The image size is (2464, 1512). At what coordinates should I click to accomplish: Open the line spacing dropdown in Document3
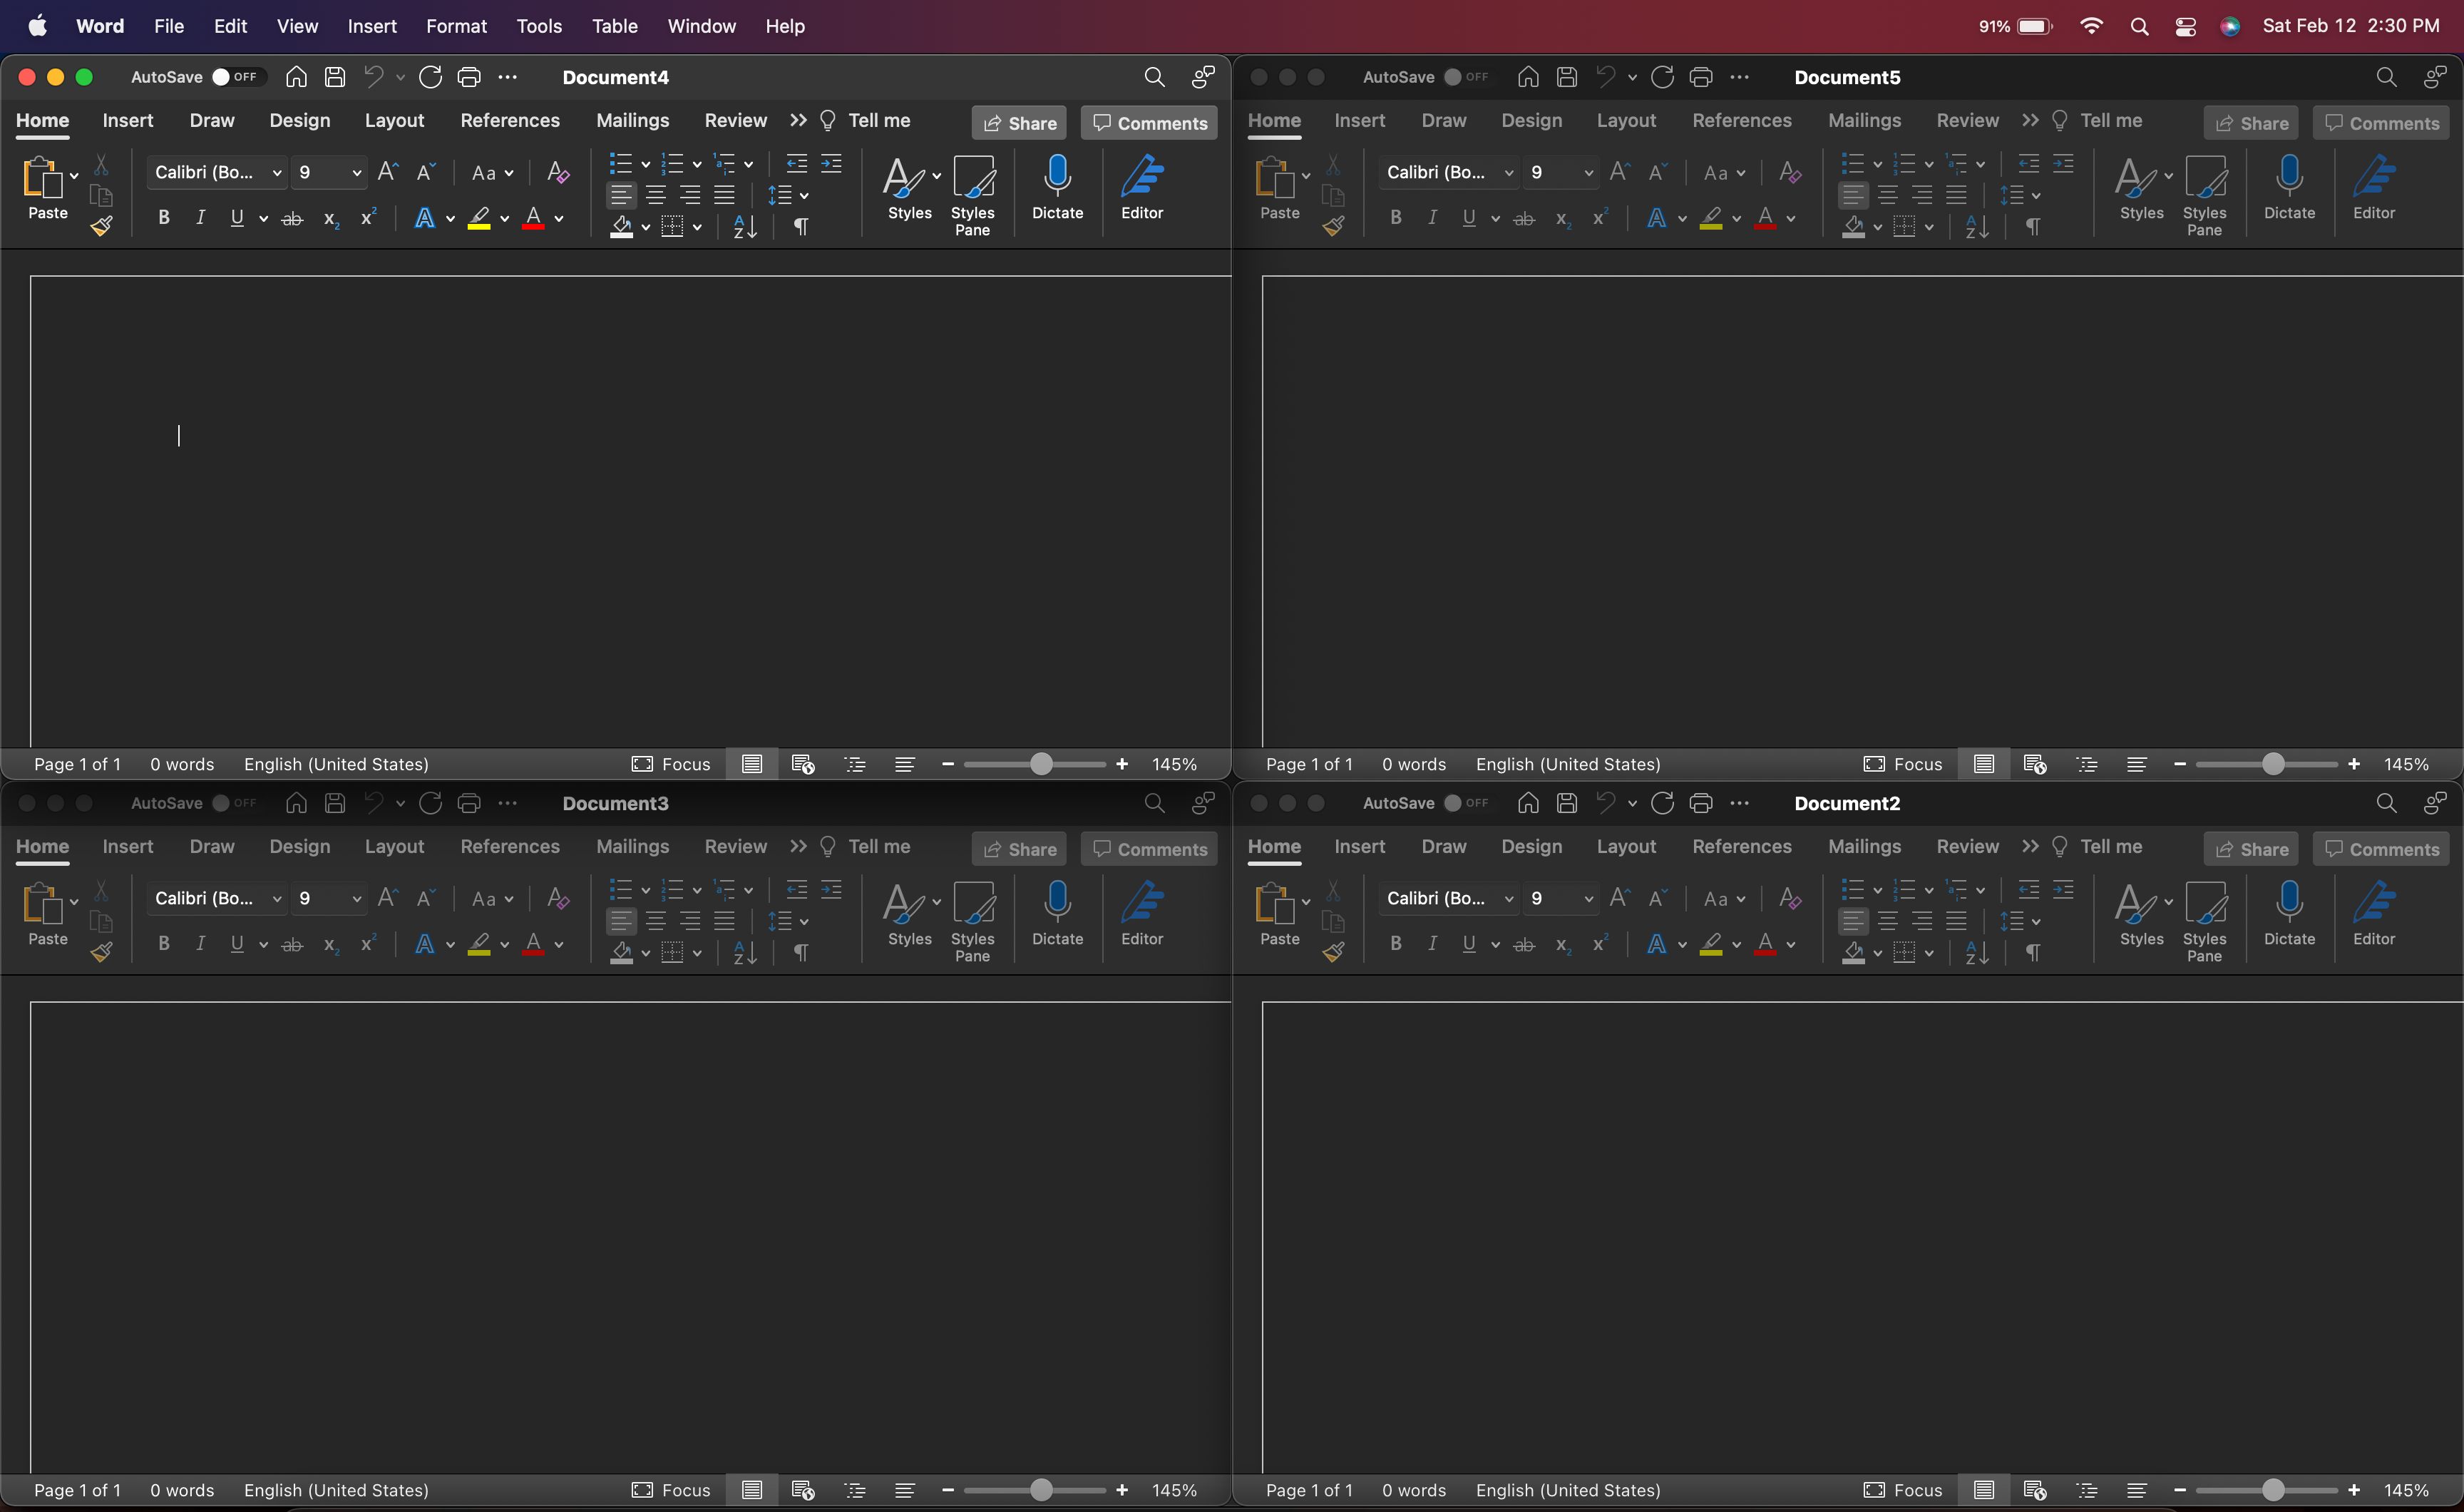pos(804,921)
